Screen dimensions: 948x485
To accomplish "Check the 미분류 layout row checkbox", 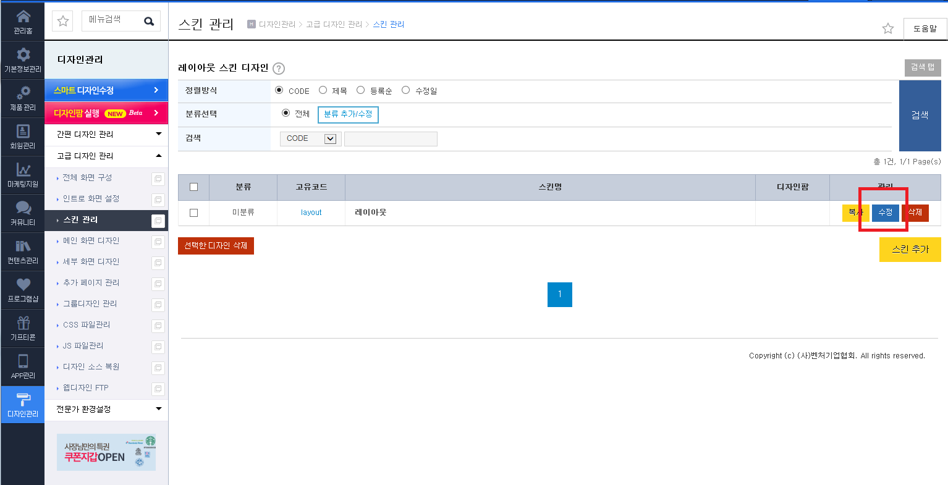I will tap(193, 213).
